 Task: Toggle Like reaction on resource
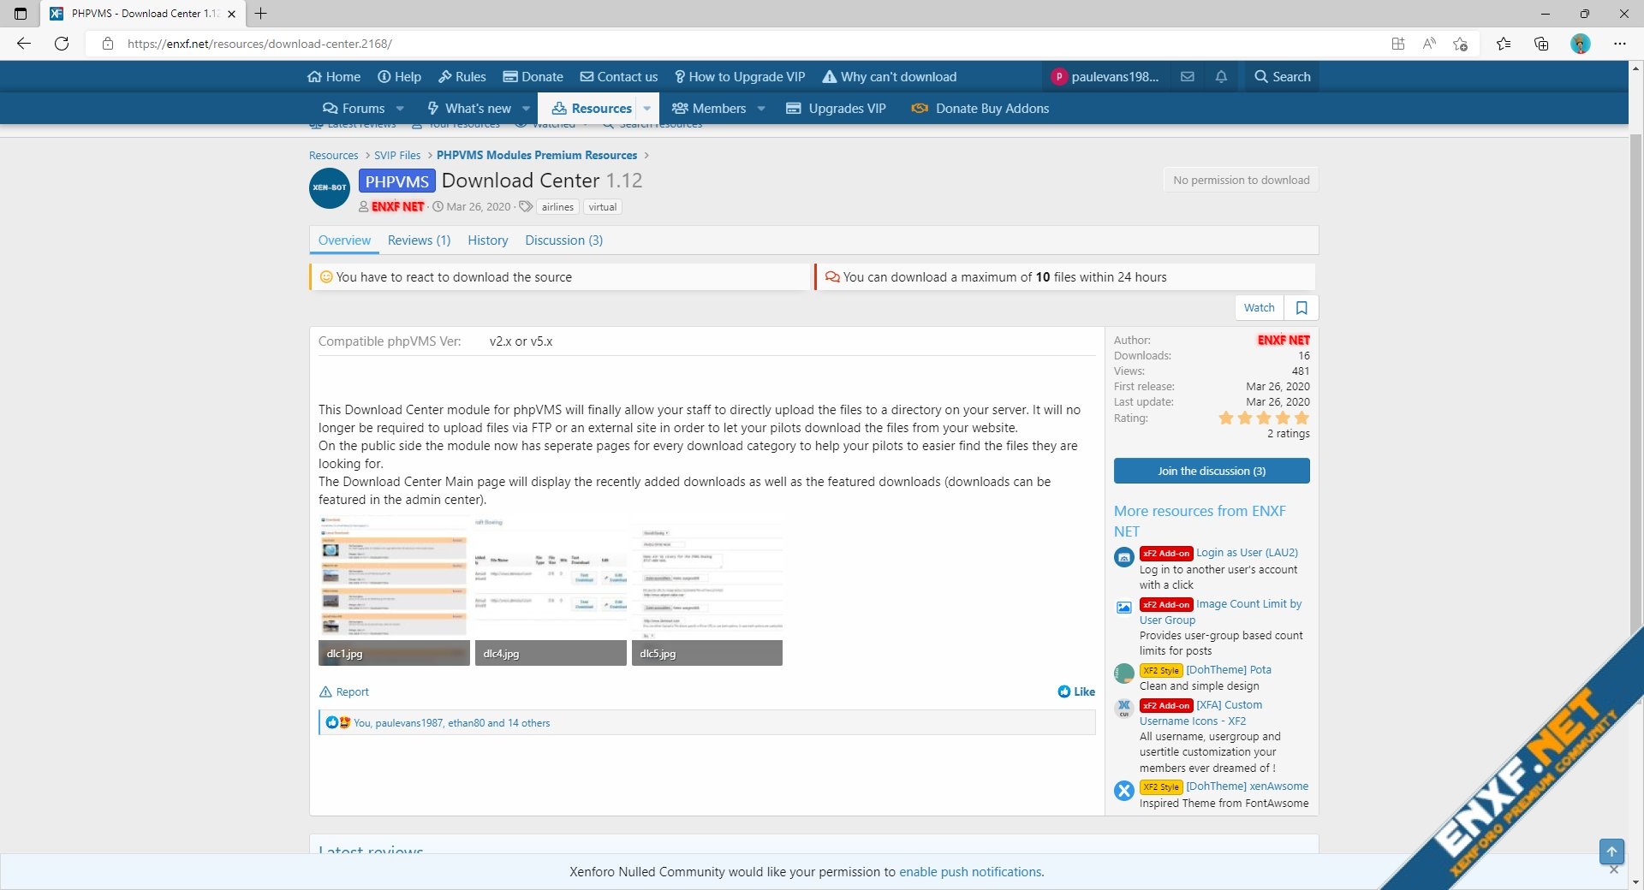tap(1076, 691)
